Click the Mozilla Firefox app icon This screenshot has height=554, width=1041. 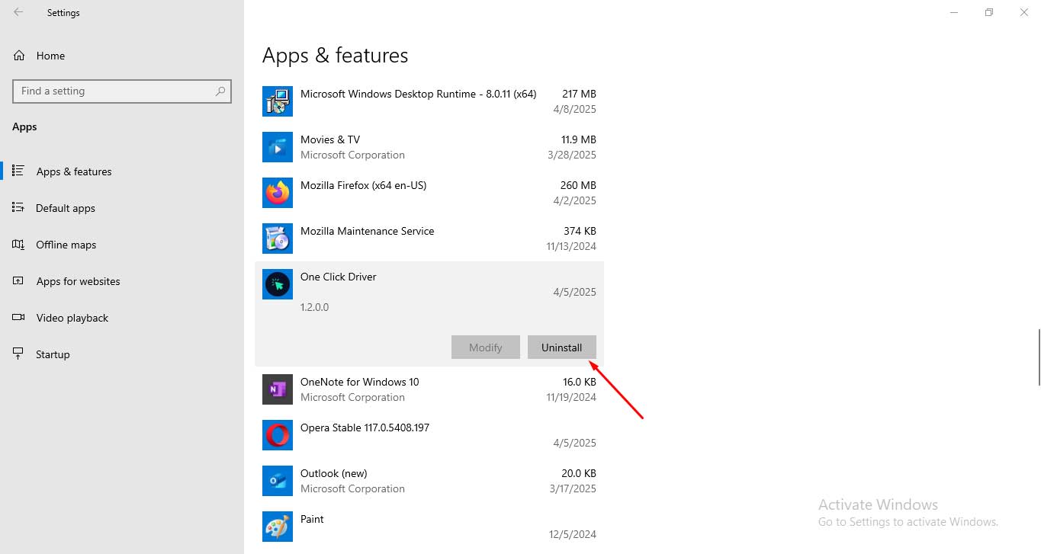278,193
